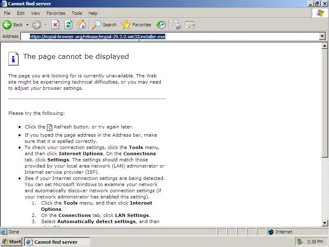Click bold Automatically detect settings text
Viewport: 329px width, 247px height.
click(97, 221)
